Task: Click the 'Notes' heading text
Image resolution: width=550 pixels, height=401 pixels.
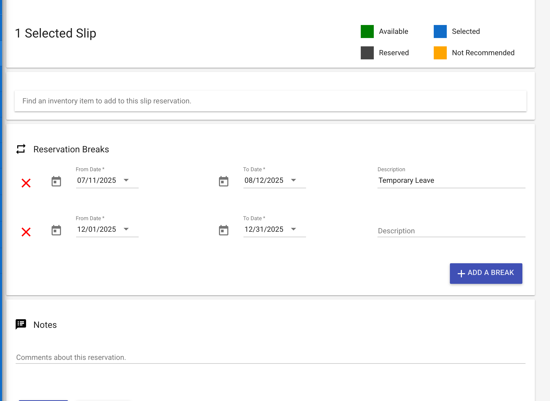Action: (x=45, y=325)
